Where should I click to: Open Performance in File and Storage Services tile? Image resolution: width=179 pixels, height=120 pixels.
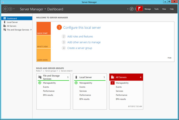(x=49, y=91)
